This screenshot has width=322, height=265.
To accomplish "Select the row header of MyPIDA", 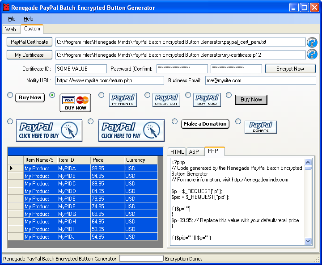I will pyautogui.click(x=16, y=168).
